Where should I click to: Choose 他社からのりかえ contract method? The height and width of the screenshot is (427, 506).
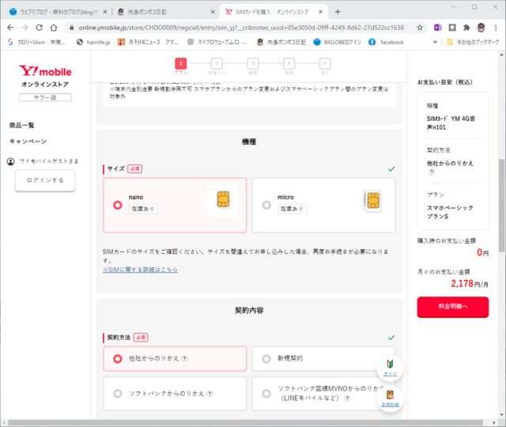[x=175, y=358]
